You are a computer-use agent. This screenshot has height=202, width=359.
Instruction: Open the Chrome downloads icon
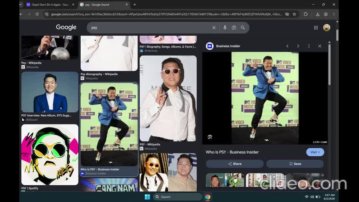click(317, 14)
